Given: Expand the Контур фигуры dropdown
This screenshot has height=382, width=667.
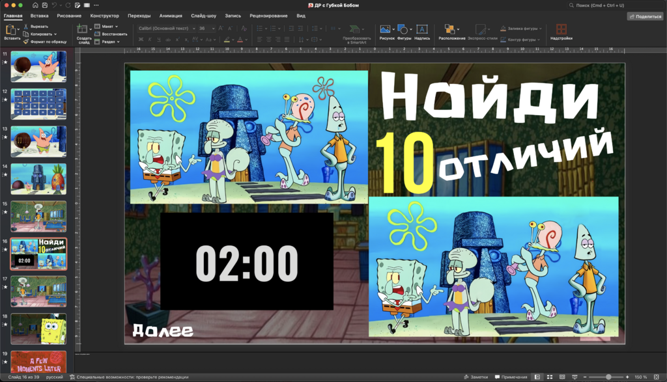Looking at the screenshot, I should 539,40.
